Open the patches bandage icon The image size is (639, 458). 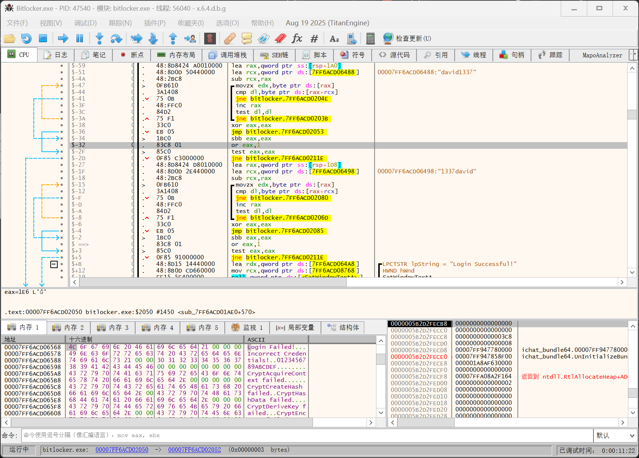tap(230, 38)
